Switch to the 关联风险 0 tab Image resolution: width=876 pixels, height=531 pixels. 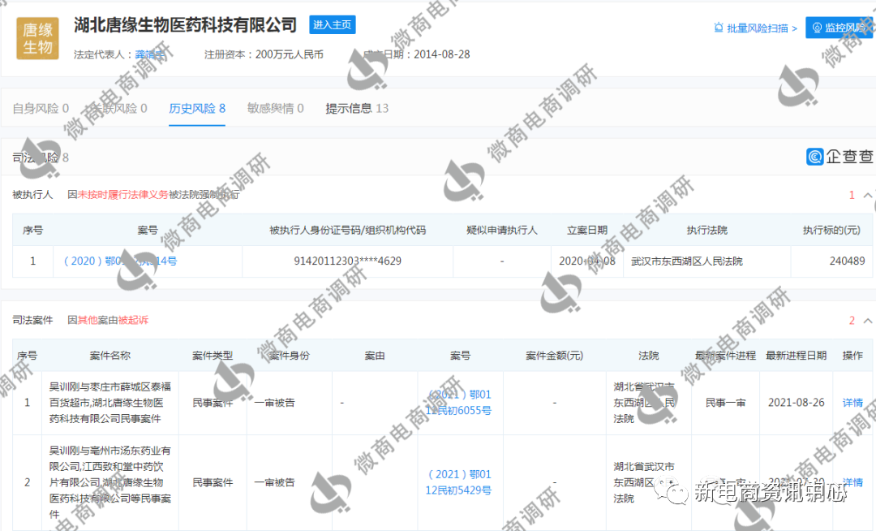coord(119,109)
